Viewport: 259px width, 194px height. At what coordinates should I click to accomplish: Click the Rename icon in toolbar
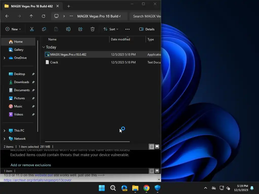point(68,29)
